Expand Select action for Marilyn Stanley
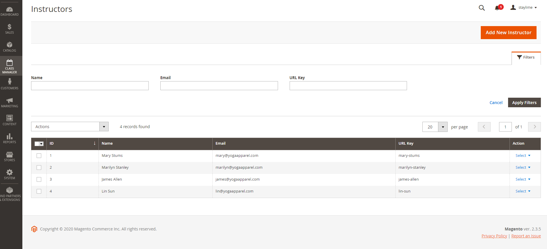This screenshot has width=547, height=249. tap(523, 168)
